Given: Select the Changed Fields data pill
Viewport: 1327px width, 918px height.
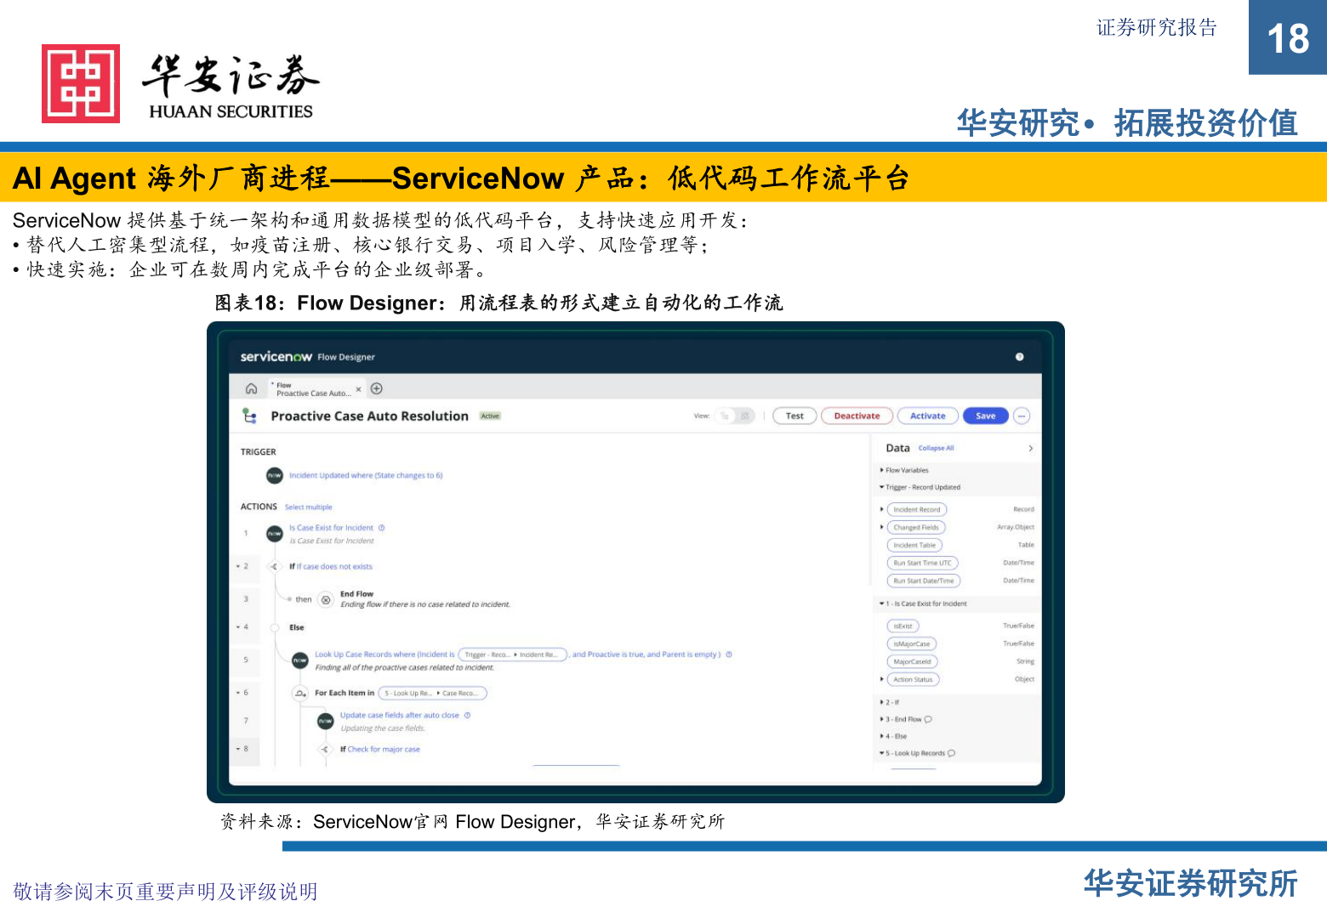Looking at the screenshot, I should (916, 527).
